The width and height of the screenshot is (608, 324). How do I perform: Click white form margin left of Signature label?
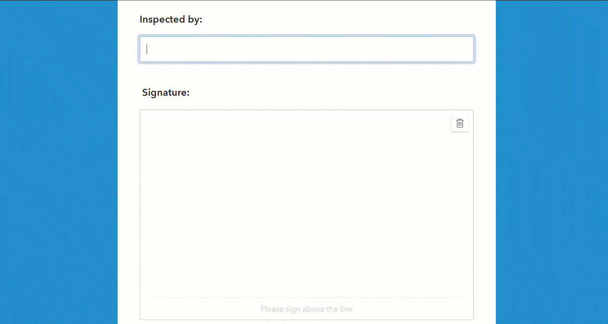129,92
